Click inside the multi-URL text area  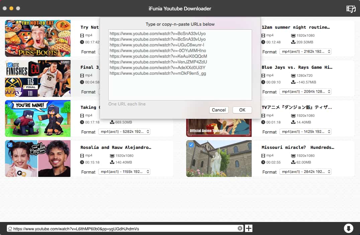point(180,83)
